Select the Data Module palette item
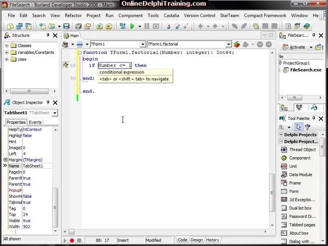328x246 pixels. coord(300,175)
